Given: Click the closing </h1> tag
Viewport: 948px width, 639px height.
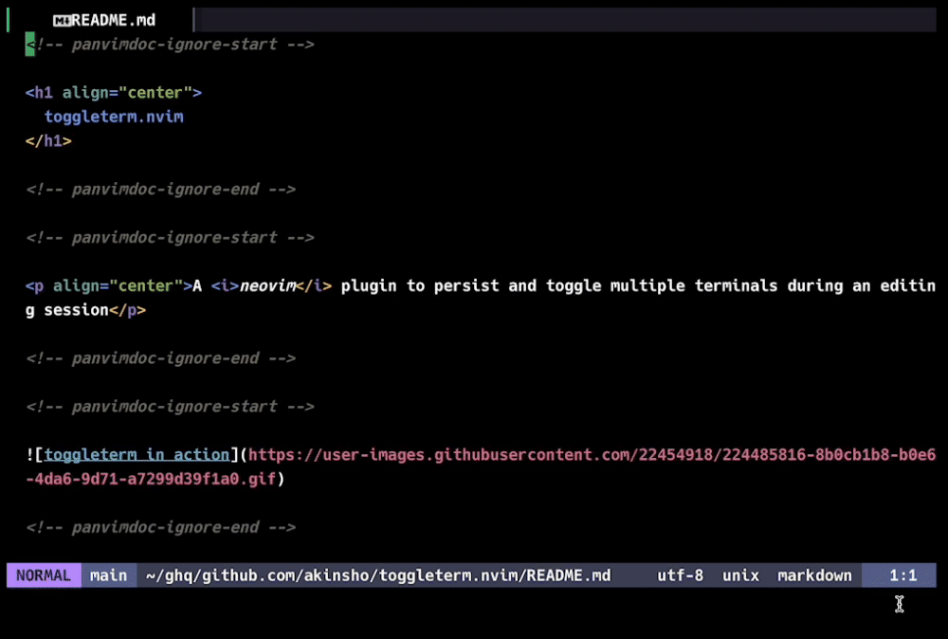Looking at the screenshot, I should tap(48, 141).
